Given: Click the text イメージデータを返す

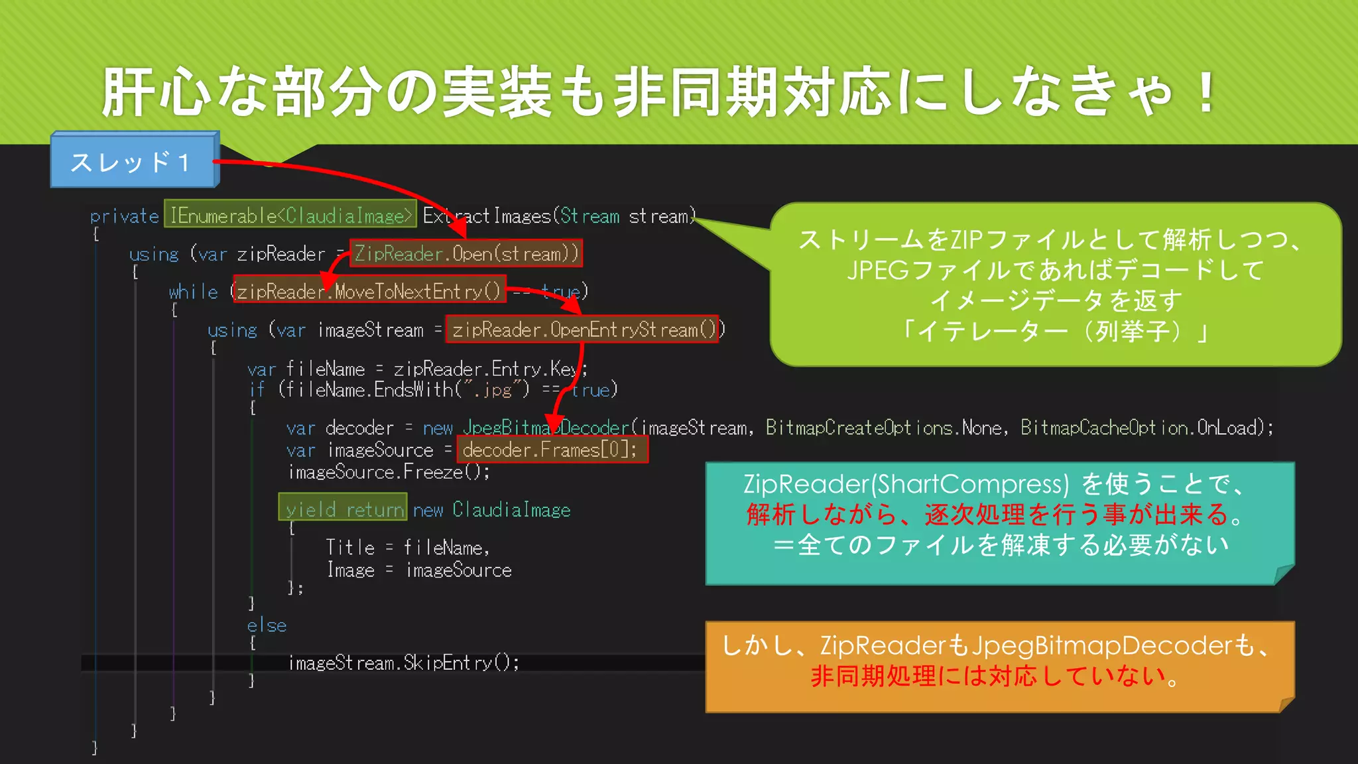Looking at the screenshot, I should (x=1055, y=301).
